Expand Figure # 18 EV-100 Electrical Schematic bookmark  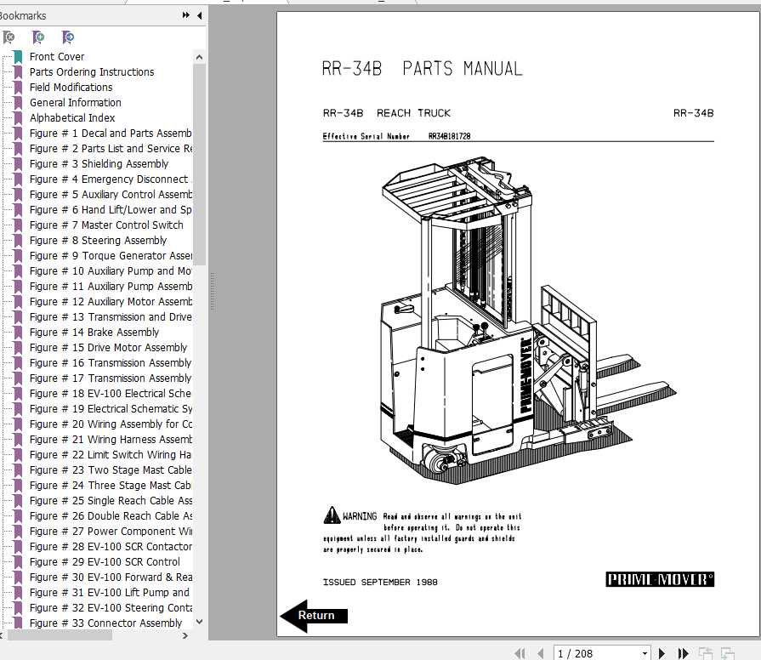tap(111, 393)
